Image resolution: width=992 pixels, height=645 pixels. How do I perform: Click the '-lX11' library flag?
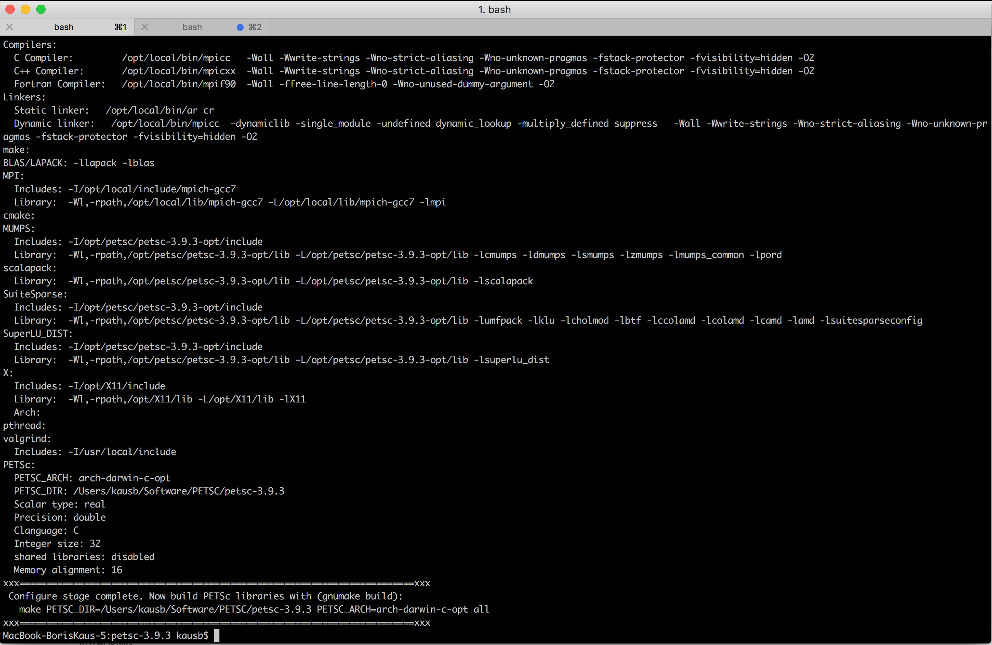pyautogui.click(x=292, y=399)
